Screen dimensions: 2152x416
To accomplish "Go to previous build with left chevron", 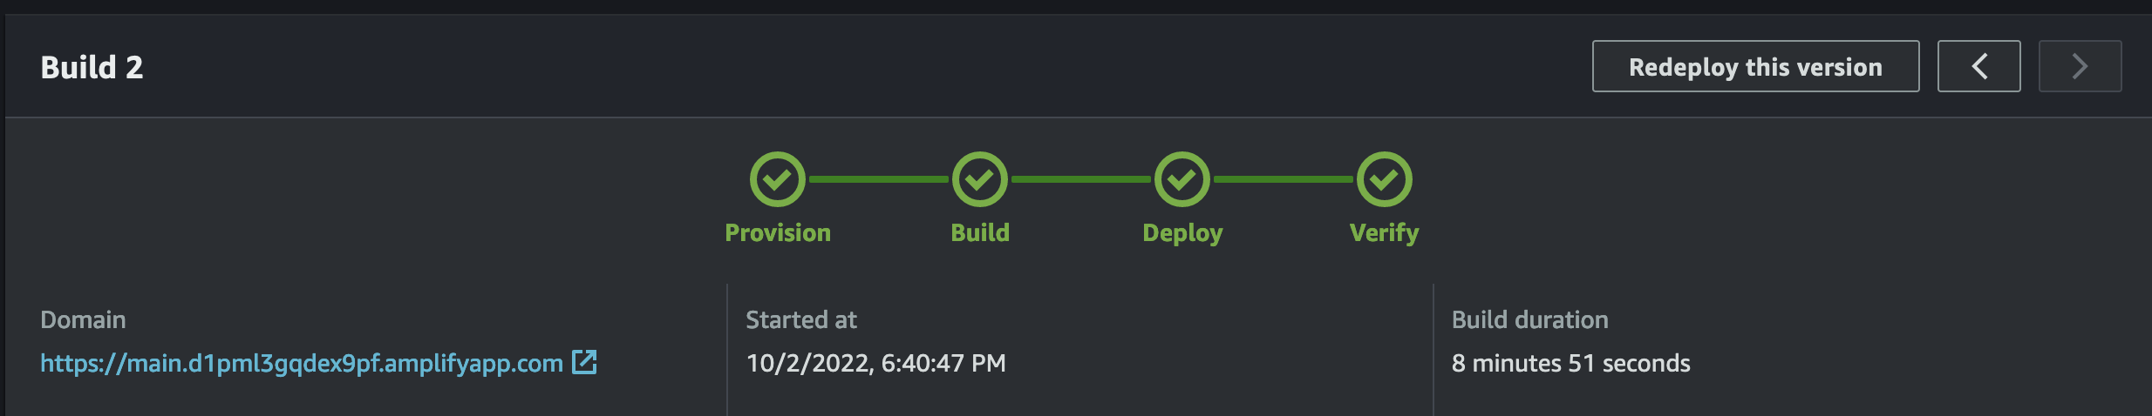I will 1978,66.
